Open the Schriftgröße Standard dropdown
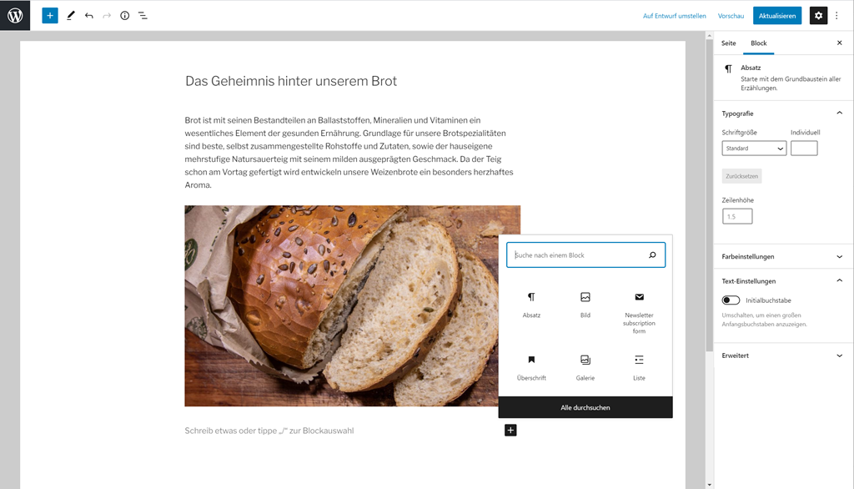This screenshot has width=854, height=489. coord(754,149)
